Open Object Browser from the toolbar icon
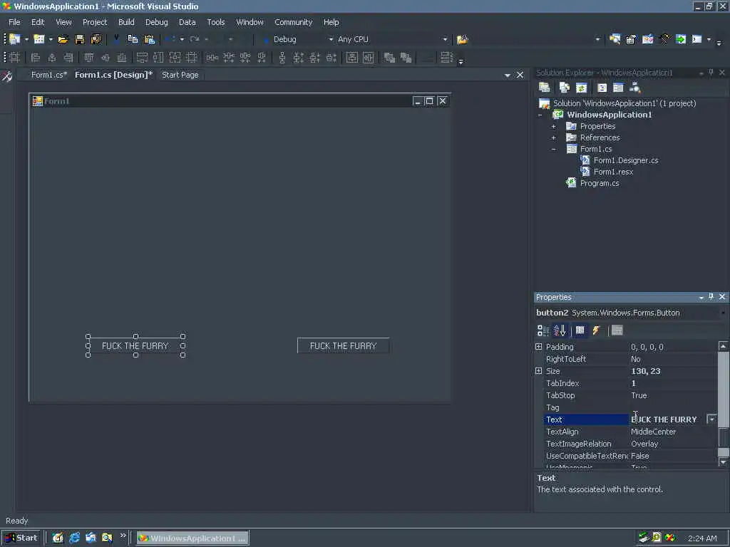This screenshot has width=730, height=547. click(x=647, y=40)
